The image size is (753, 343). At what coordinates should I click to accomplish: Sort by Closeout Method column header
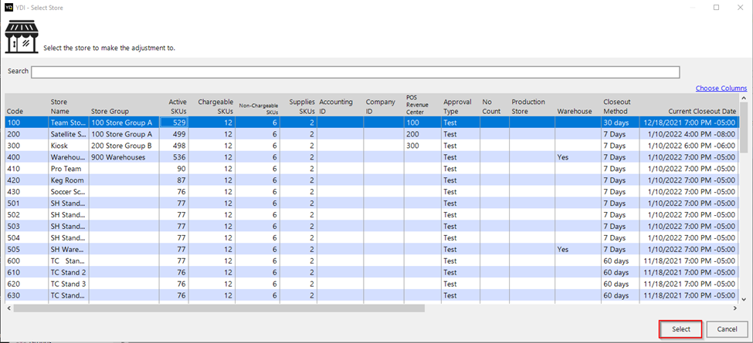pyautogui.click(x=616, y=106)
